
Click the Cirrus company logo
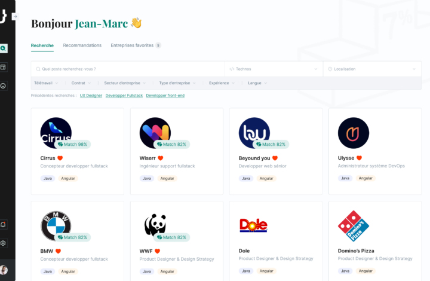[x=56, y=133]
